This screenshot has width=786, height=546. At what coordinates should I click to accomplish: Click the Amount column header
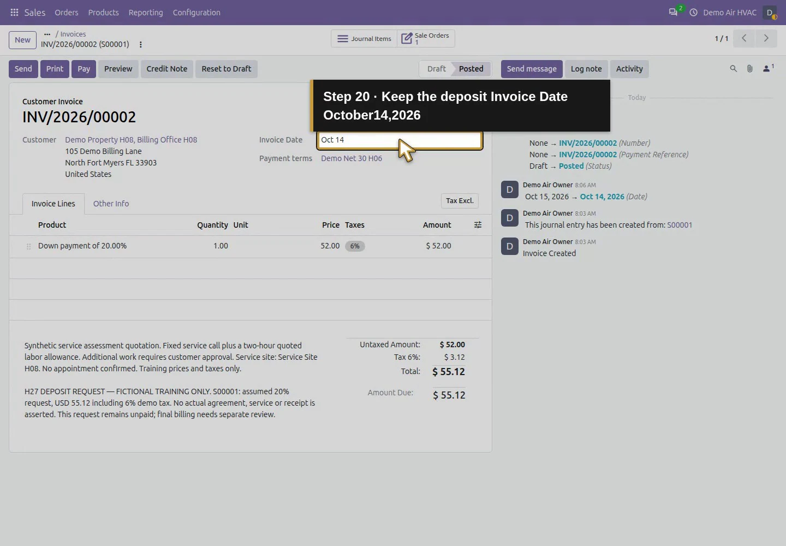click(x=437, y=225)
